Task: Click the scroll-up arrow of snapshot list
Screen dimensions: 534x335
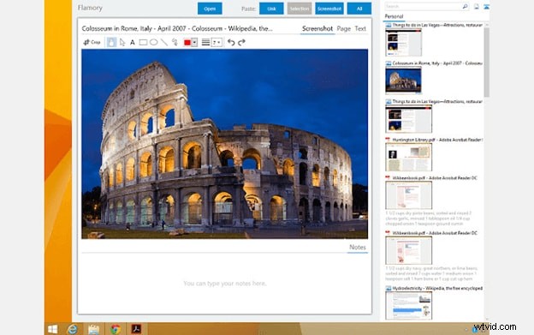Action: (487, 25)
